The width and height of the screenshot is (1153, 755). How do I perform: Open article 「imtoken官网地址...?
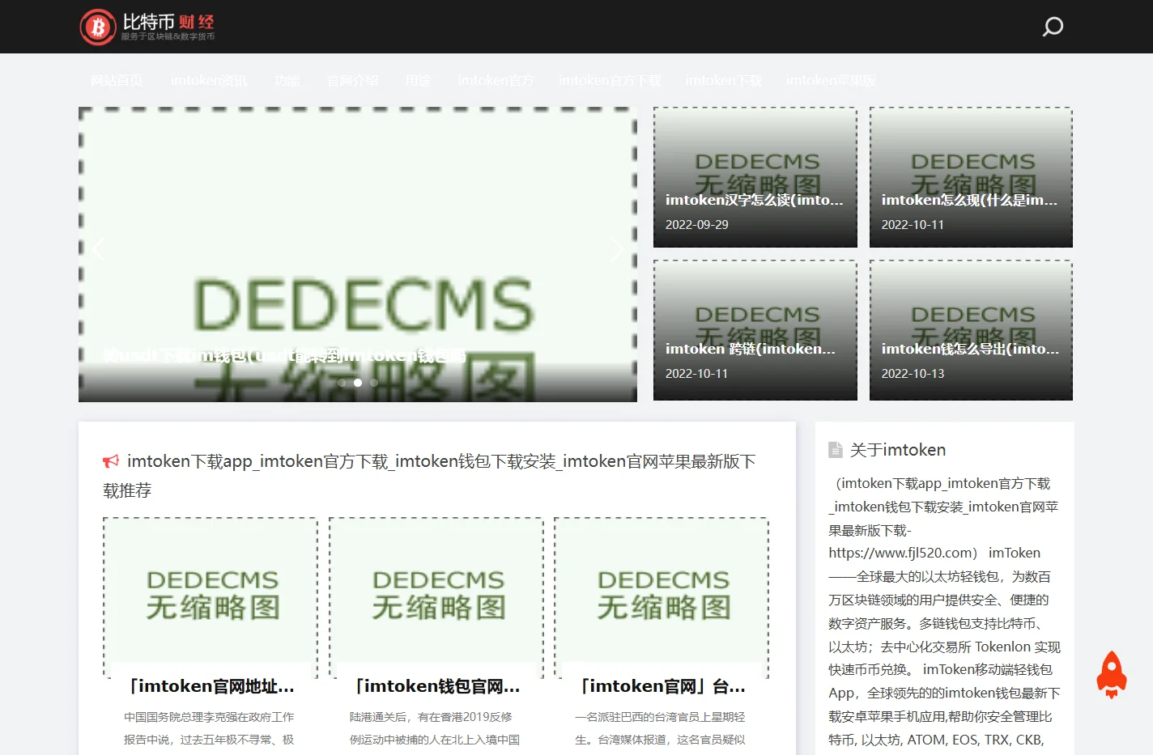coord(211,686)
